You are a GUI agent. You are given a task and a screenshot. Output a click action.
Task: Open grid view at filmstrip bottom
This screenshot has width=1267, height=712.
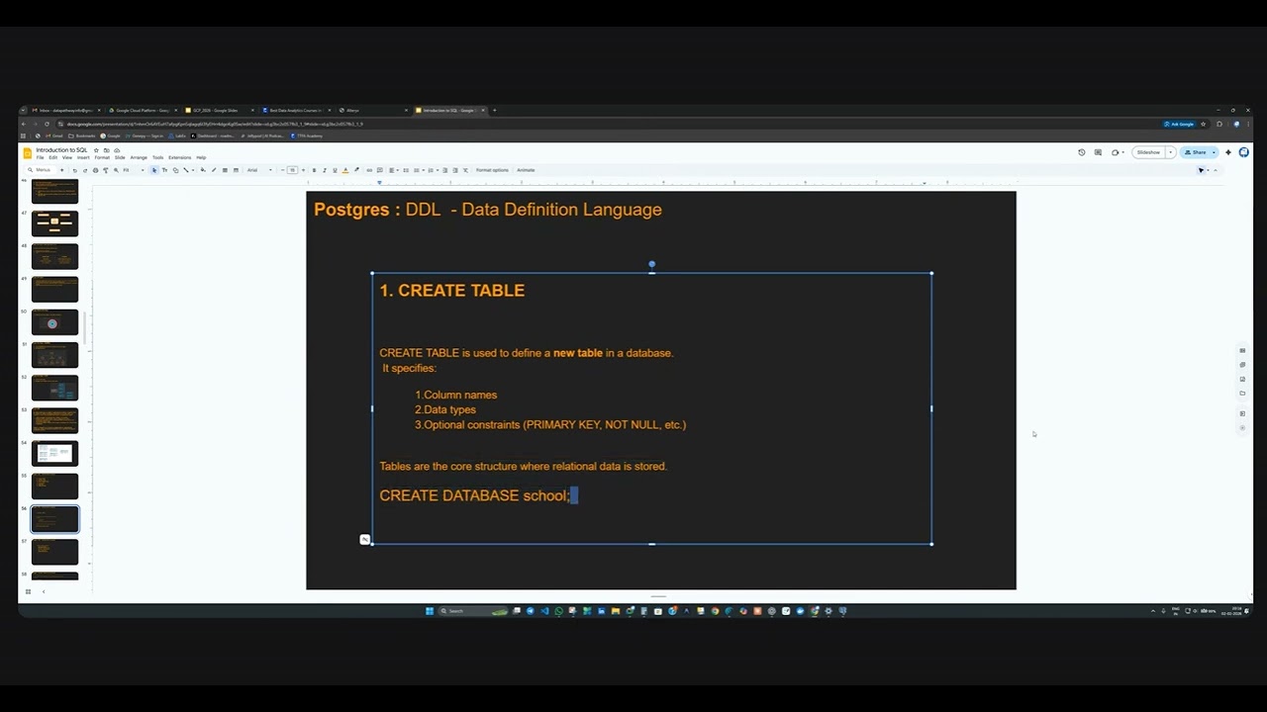click(x=28, y=591)
